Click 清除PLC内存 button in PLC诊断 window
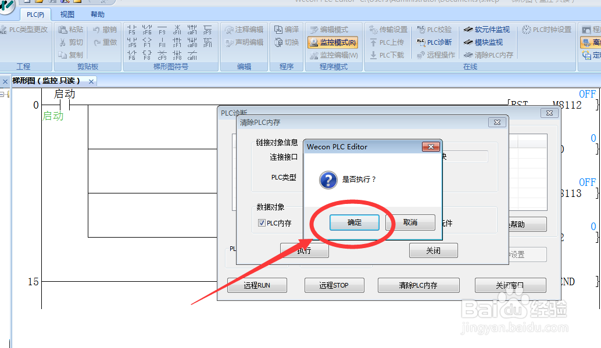Screen dimensions: 601x348 click(418, 285)
